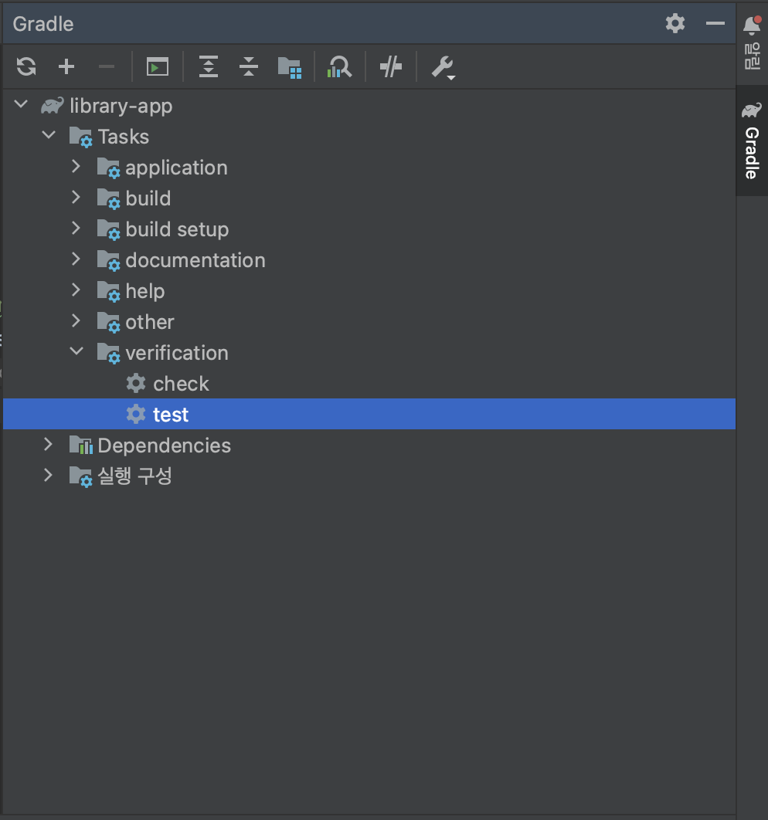Image resolution: width=768 pixels, height=820 pixels.
Task: Toggle Offline Mode icon
Action: click(x=391, y=67)
